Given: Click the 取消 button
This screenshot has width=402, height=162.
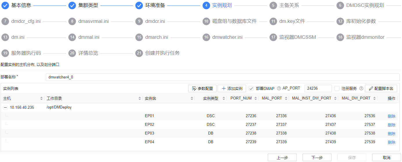Looking at the screenshot, I should (387, 158).
